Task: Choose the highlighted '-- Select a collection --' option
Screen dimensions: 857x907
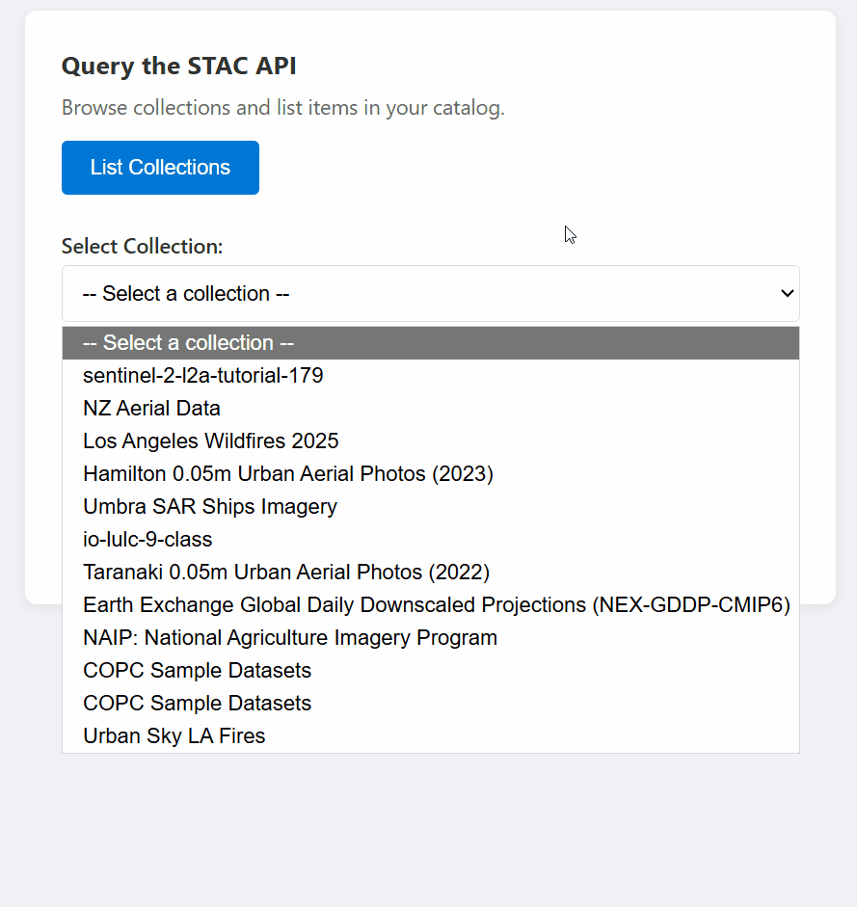Action: 430,343
